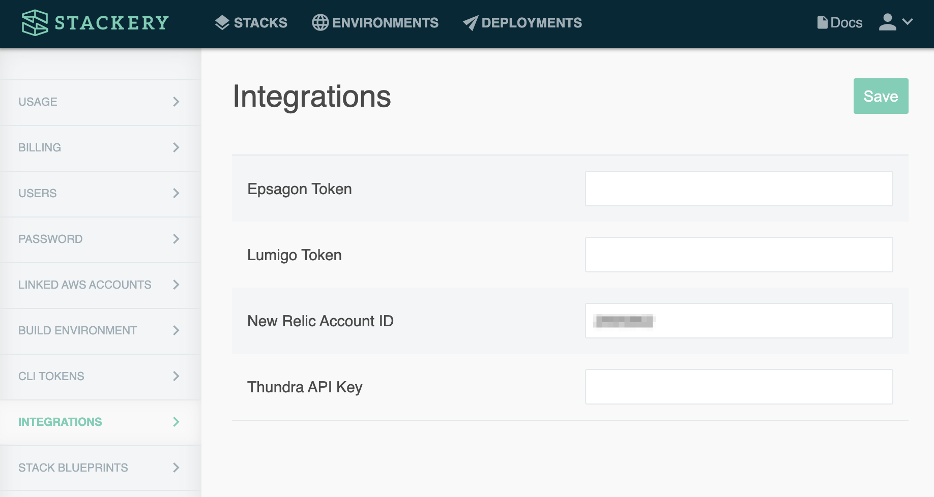934x497 pixels.
Task: Click the user profile icon
Action: click(x=888, y=22)
